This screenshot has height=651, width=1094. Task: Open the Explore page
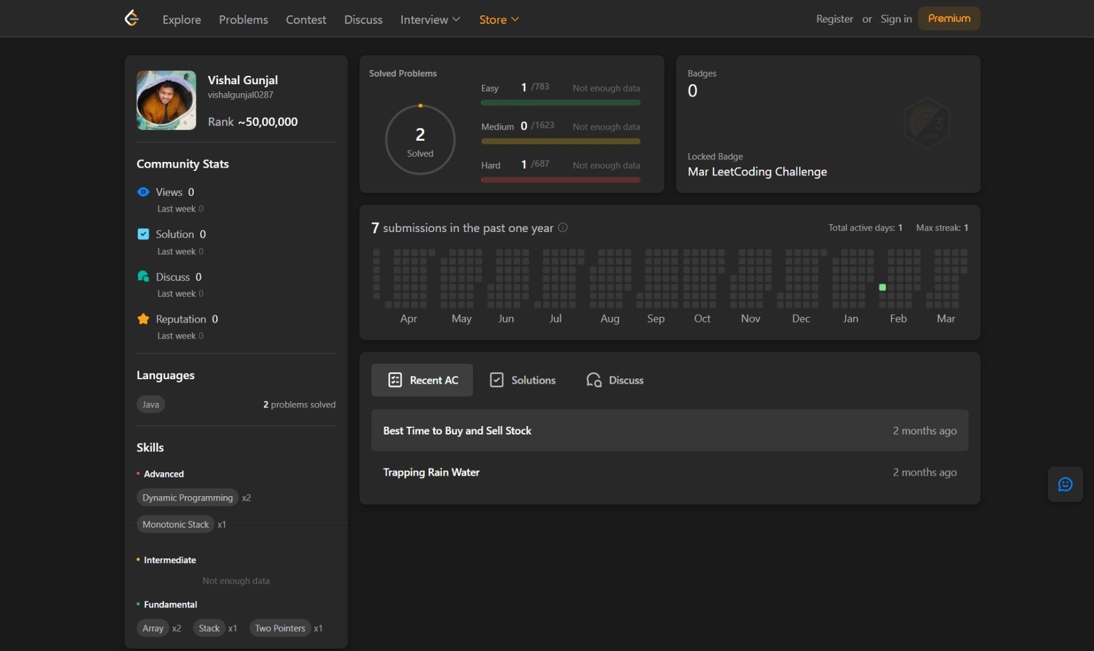pos(181,19)
